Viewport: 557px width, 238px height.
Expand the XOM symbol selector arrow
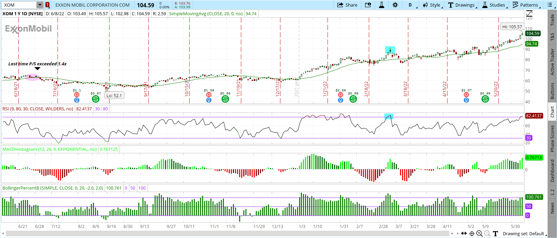[x=40, y=5]
